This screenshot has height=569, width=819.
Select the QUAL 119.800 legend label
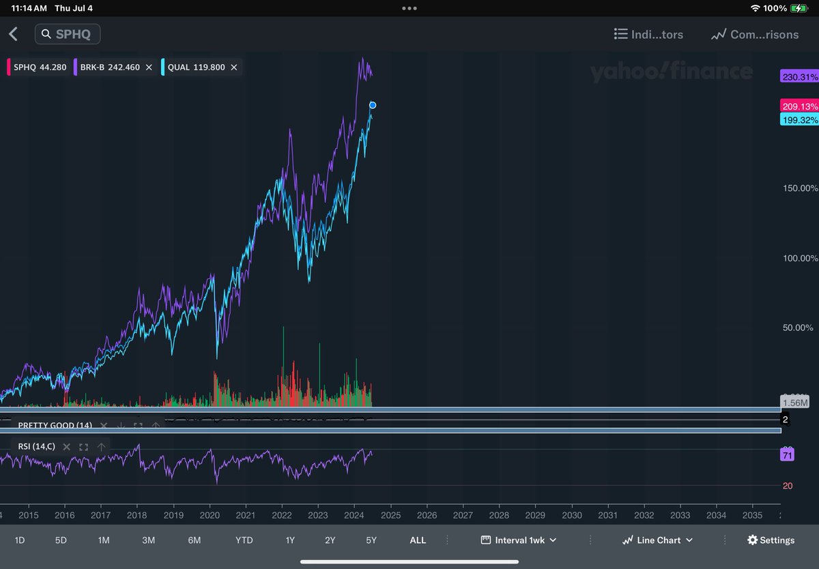click(x=196, y=68)
